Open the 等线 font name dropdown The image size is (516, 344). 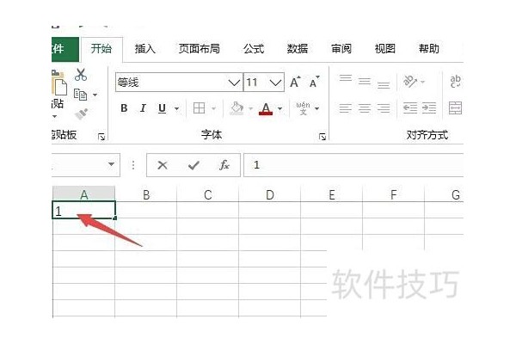coord(234,83)
